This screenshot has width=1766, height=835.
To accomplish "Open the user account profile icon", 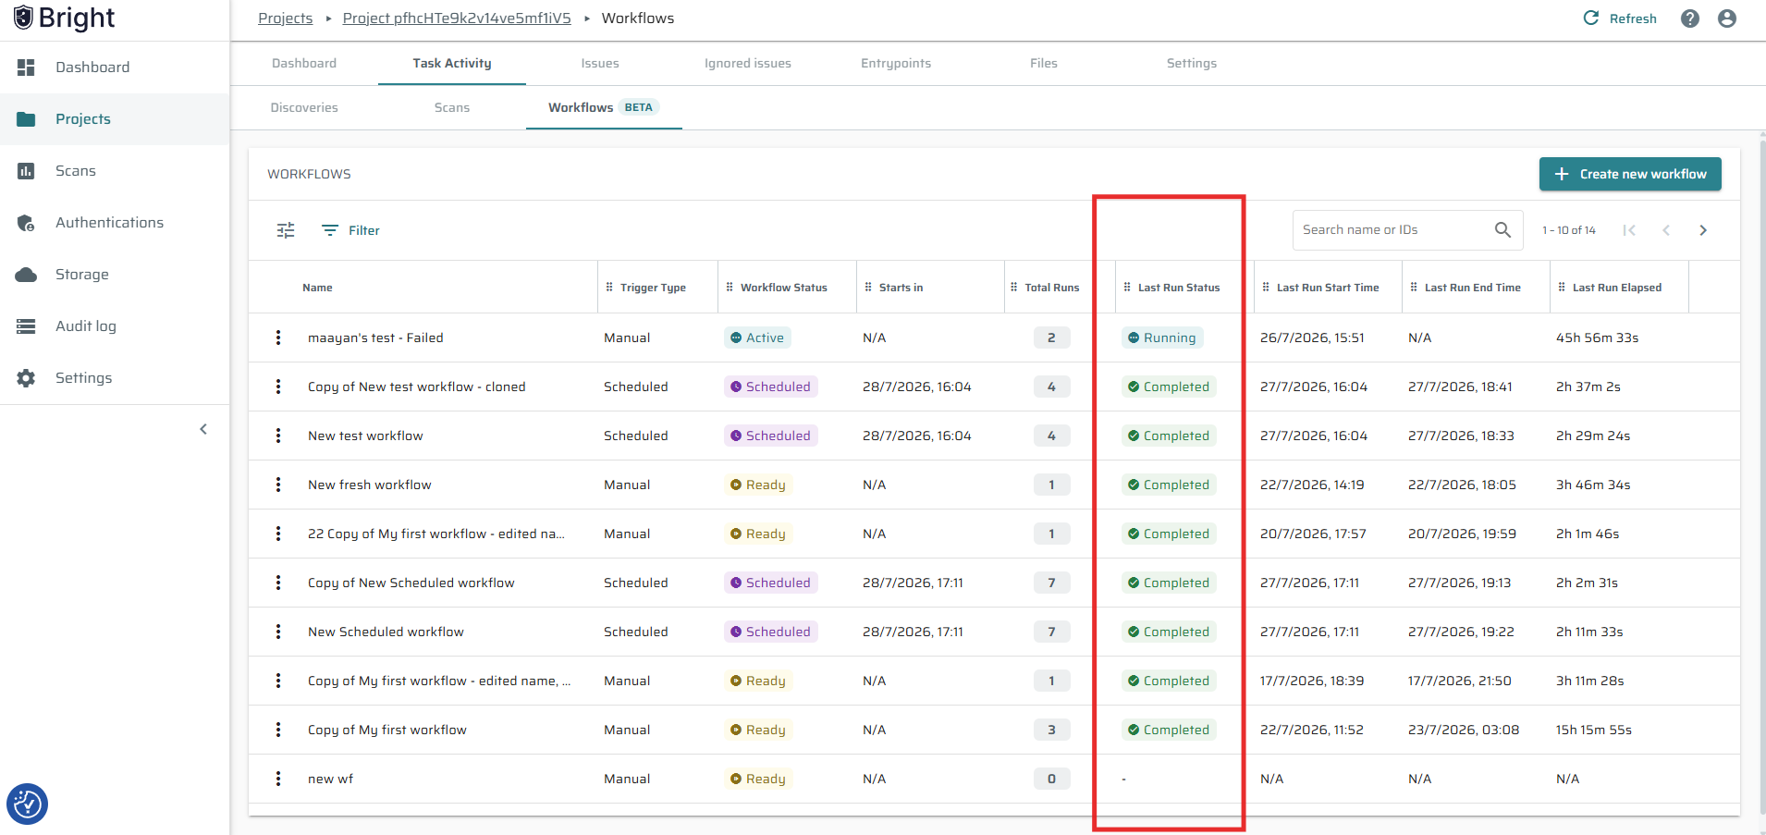I will tap(1726, 18).
